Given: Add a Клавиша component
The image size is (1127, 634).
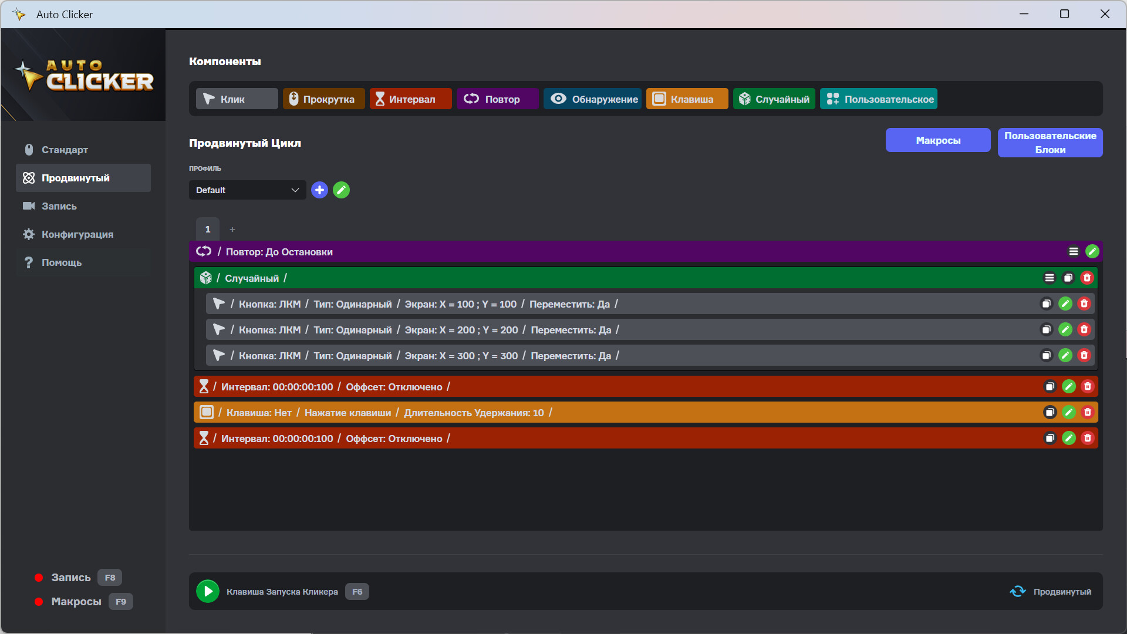Looking at the screenshot, I should click(x=686, y=99).
